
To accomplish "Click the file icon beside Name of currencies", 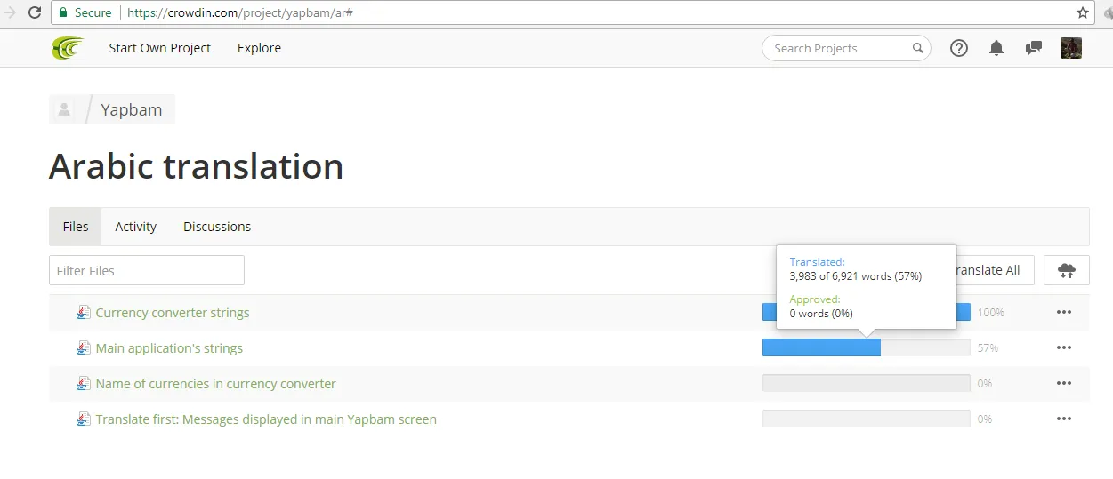I will (83, 383).
